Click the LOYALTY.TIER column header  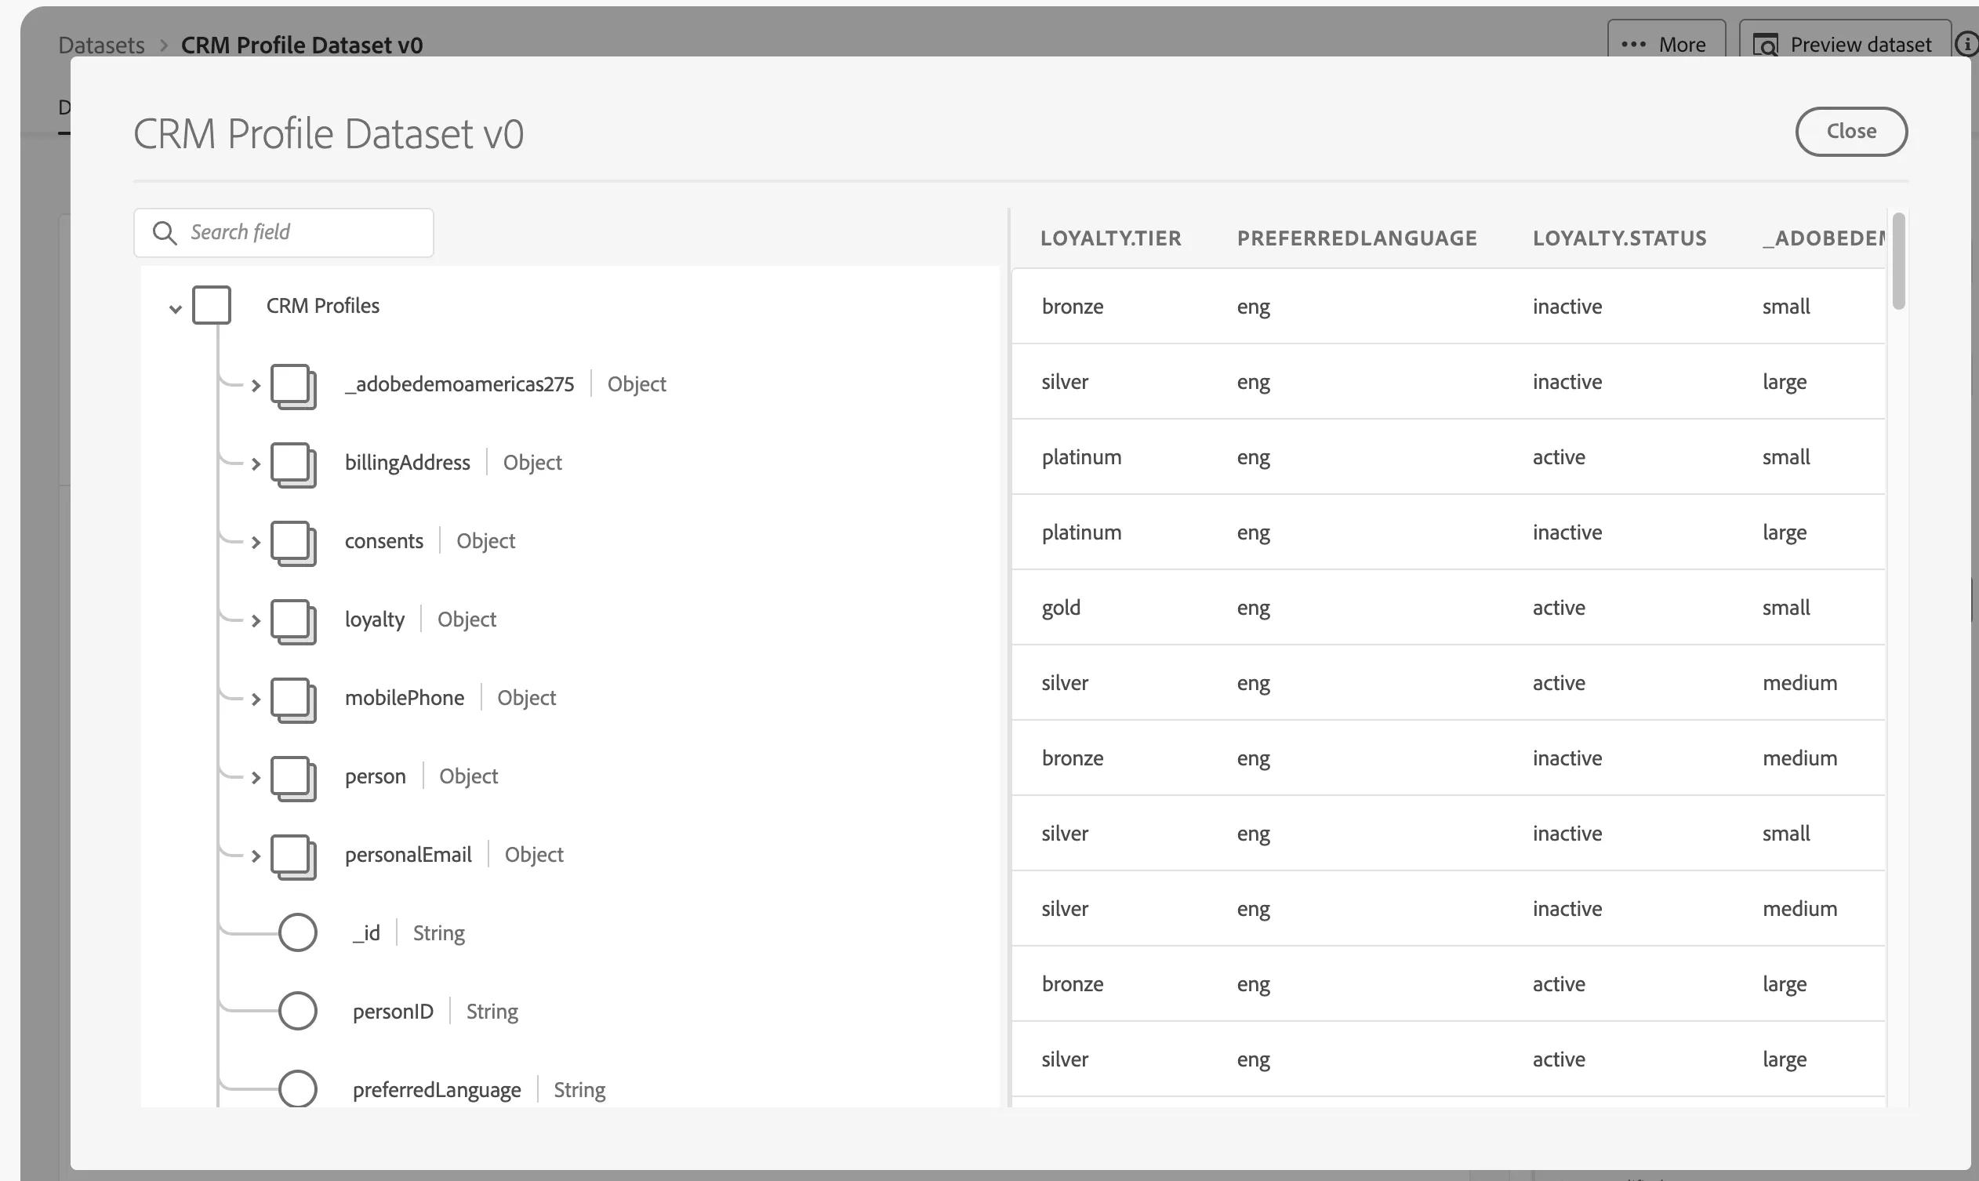point(1111,238)
